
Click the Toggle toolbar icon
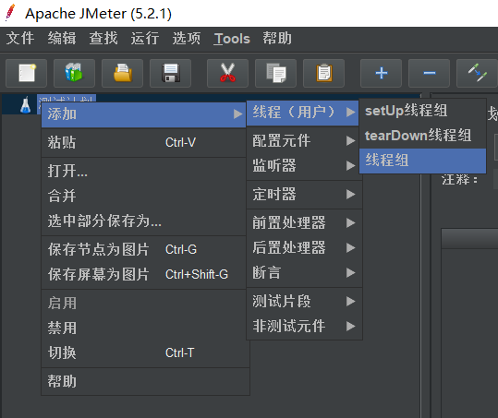pyautogui.click(x=477, y=73)
